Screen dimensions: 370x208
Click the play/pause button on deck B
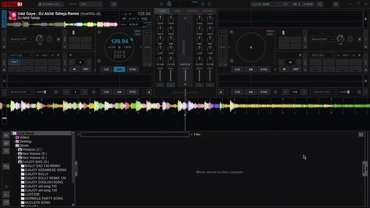coord(250,69)
